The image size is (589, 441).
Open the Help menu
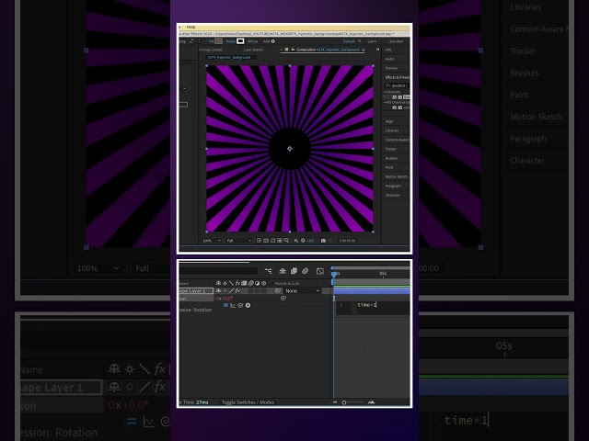[x=191, y=27]
